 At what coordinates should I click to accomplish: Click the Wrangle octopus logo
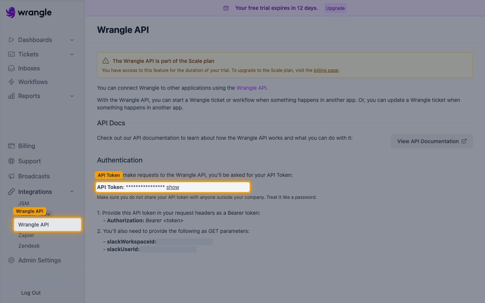11,12
